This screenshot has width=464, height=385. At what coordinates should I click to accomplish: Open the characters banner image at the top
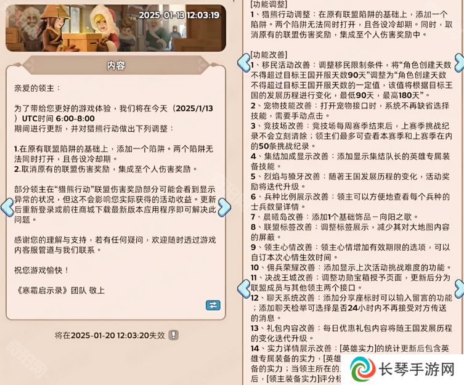(x=116, y=28)
